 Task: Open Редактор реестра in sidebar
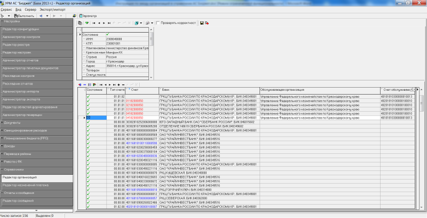(36, 45)
